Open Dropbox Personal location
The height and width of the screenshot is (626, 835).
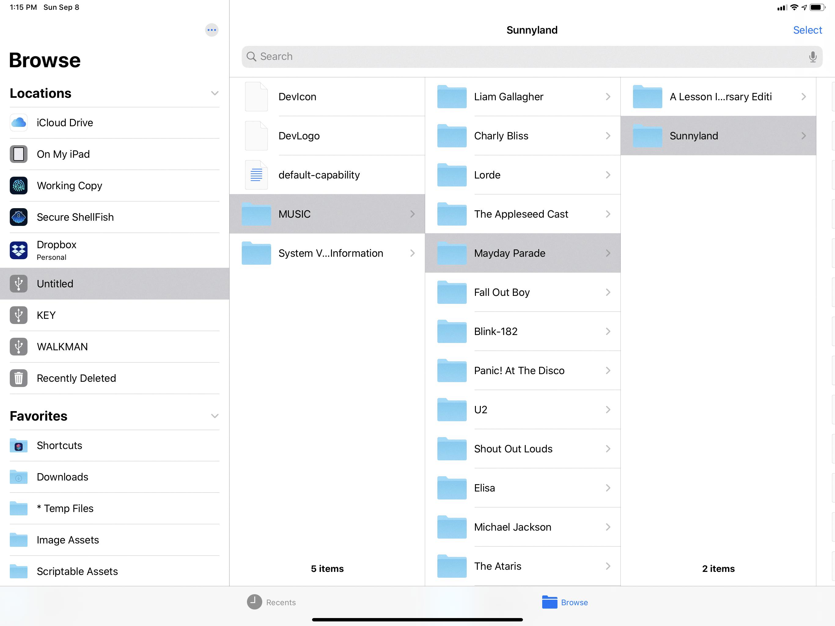[57, 250]
